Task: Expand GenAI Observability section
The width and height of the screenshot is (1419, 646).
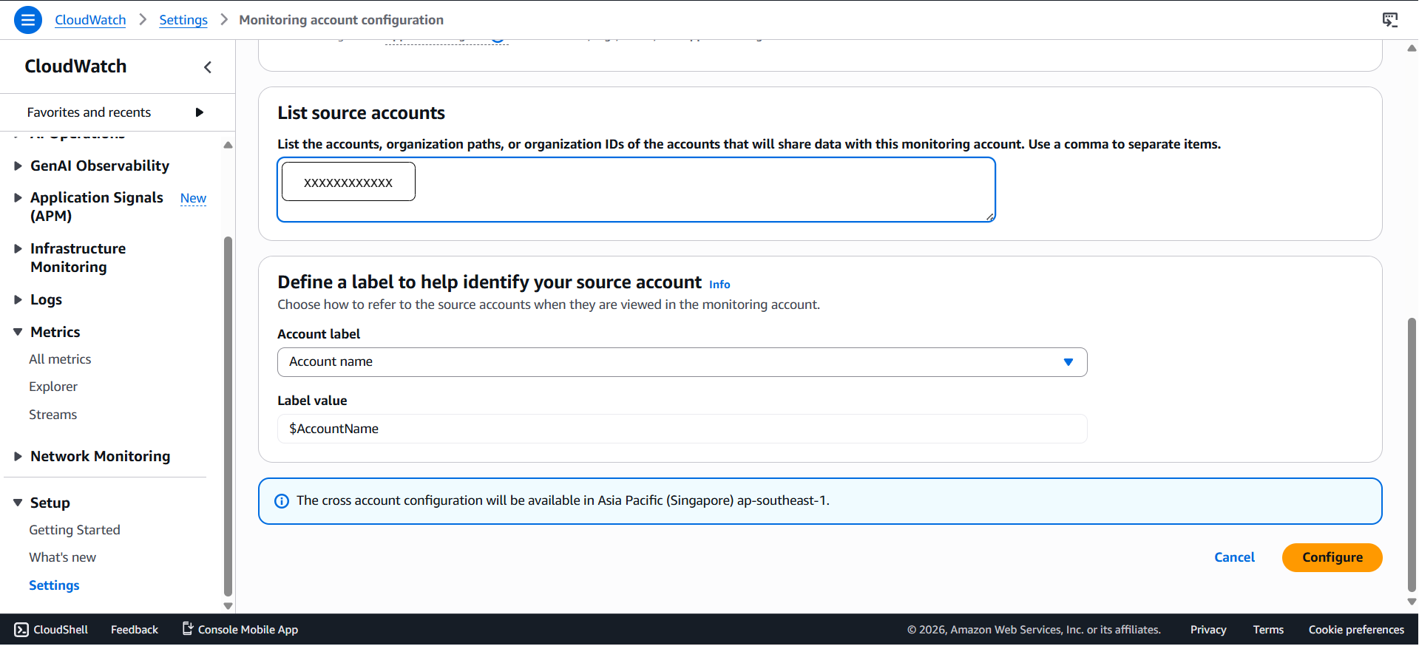Action: pyautogui.click(x=18, y=166)
